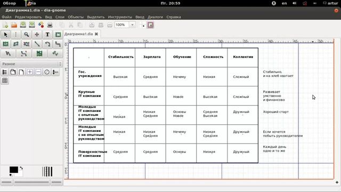The width and height of the screenshot is (341, 192).
Task: Open the Объекты menu
Action: [76, 17]
